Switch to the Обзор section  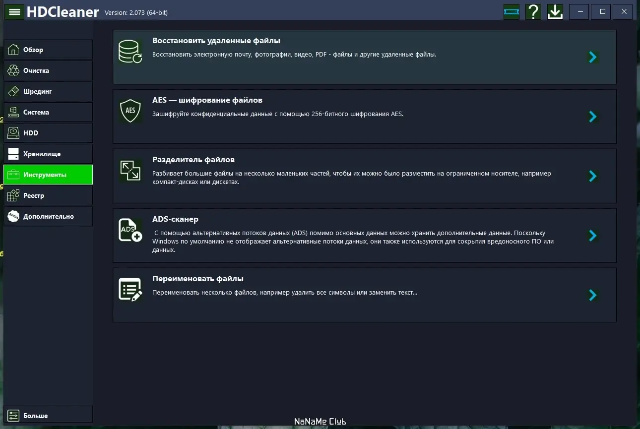pyautogui.click(x=48, y=50)
